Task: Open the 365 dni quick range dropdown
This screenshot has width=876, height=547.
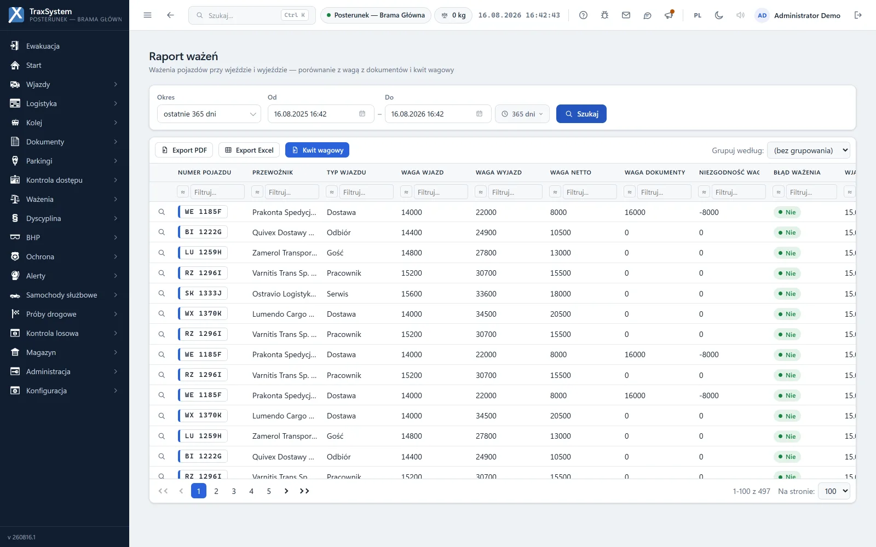Action: coord(522,114)
